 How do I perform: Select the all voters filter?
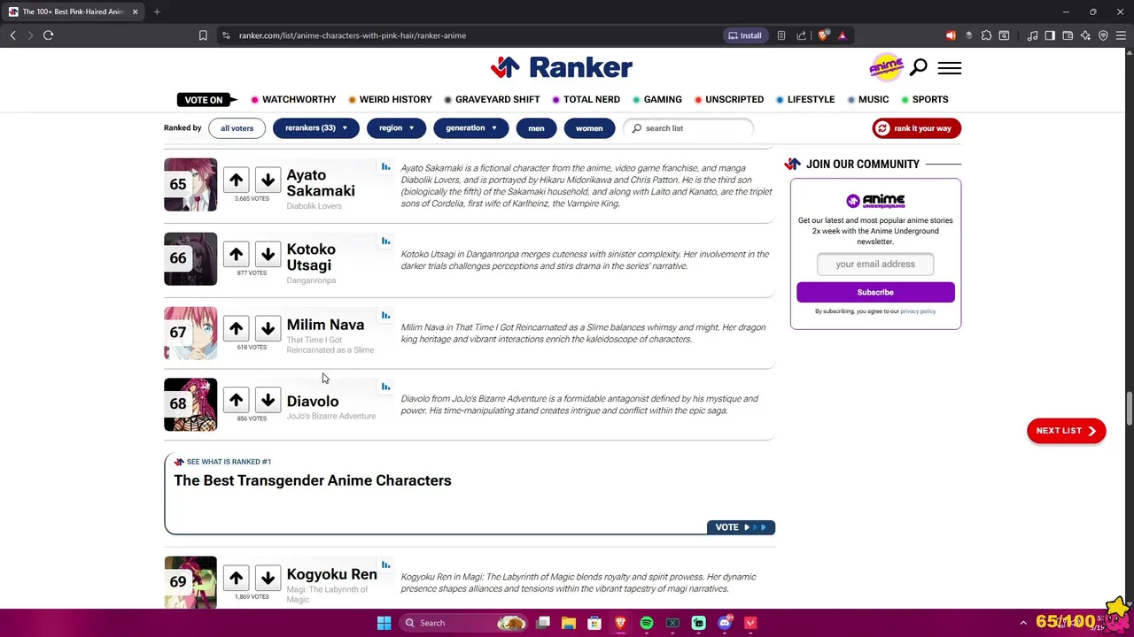(237, 128)
